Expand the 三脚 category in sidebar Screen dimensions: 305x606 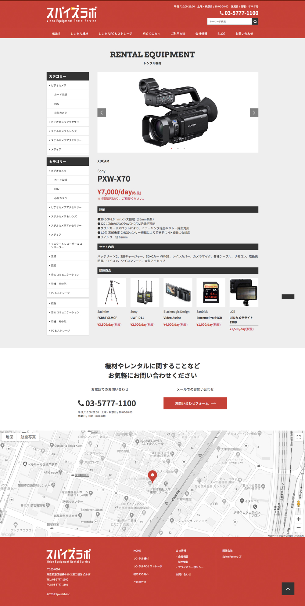coord(53,256)
